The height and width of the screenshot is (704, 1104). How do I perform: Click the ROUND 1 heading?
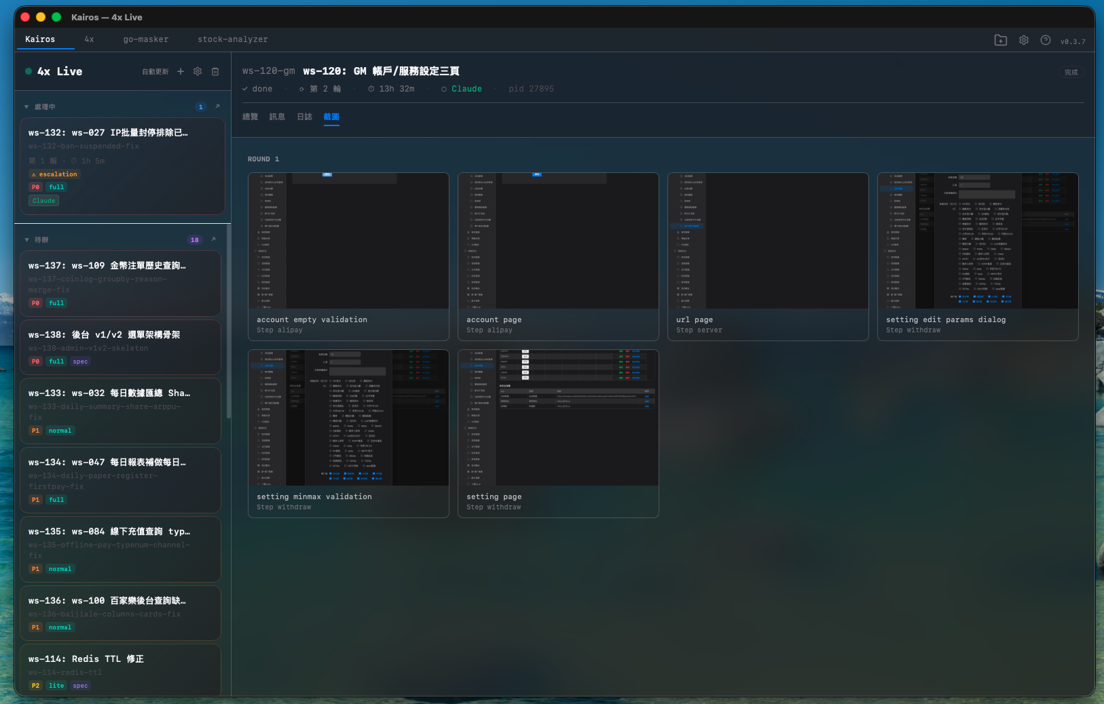tap(263, 159)
